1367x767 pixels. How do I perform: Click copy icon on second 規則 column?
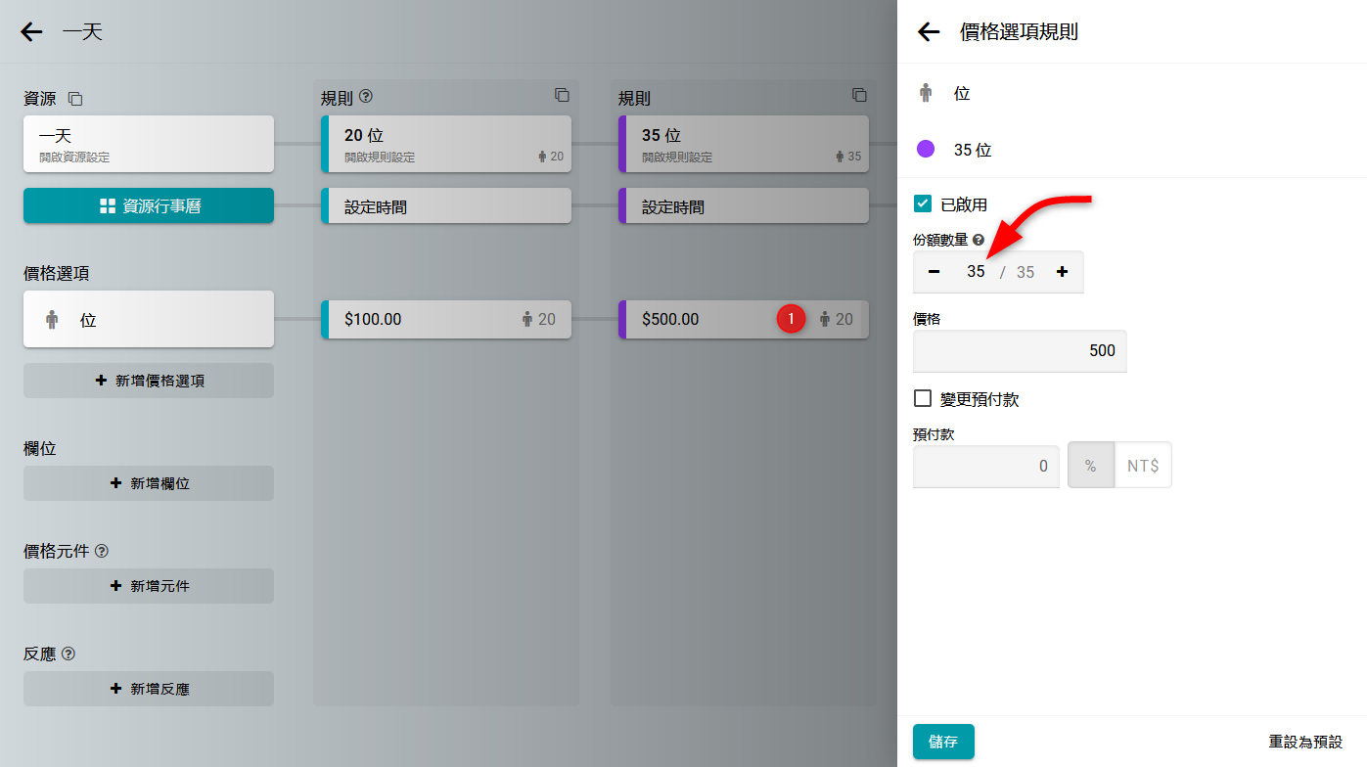pos(859,96)
